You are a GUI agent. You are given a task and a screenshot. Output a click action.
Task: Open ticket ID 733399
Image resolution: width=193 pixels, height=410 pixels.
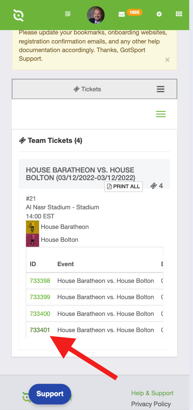[x=40, y=297]
